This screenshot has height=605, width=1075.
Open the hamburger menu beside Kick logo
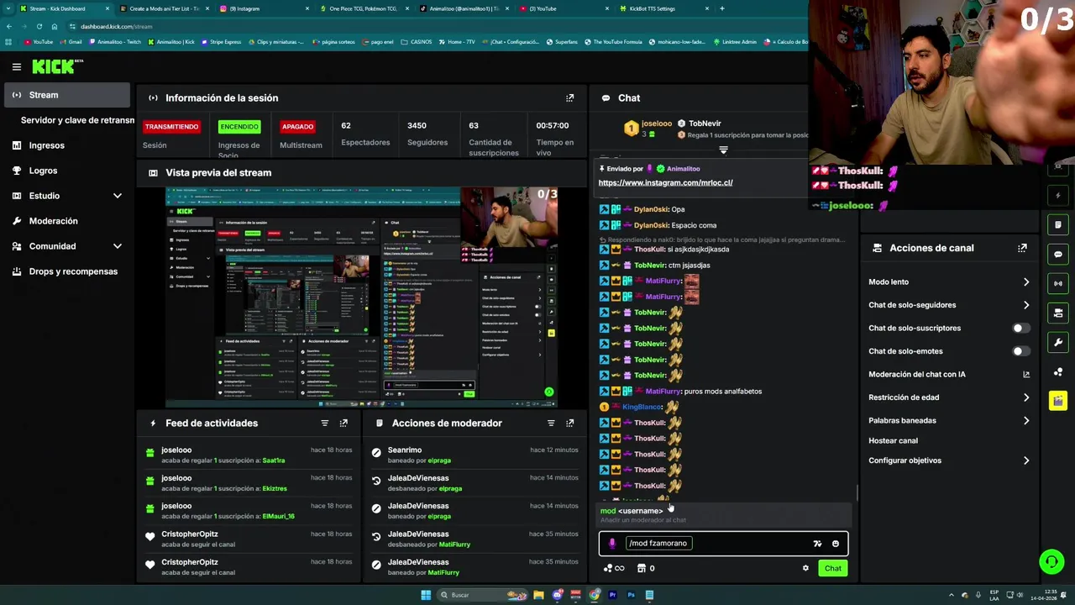(x=16, y=66)
